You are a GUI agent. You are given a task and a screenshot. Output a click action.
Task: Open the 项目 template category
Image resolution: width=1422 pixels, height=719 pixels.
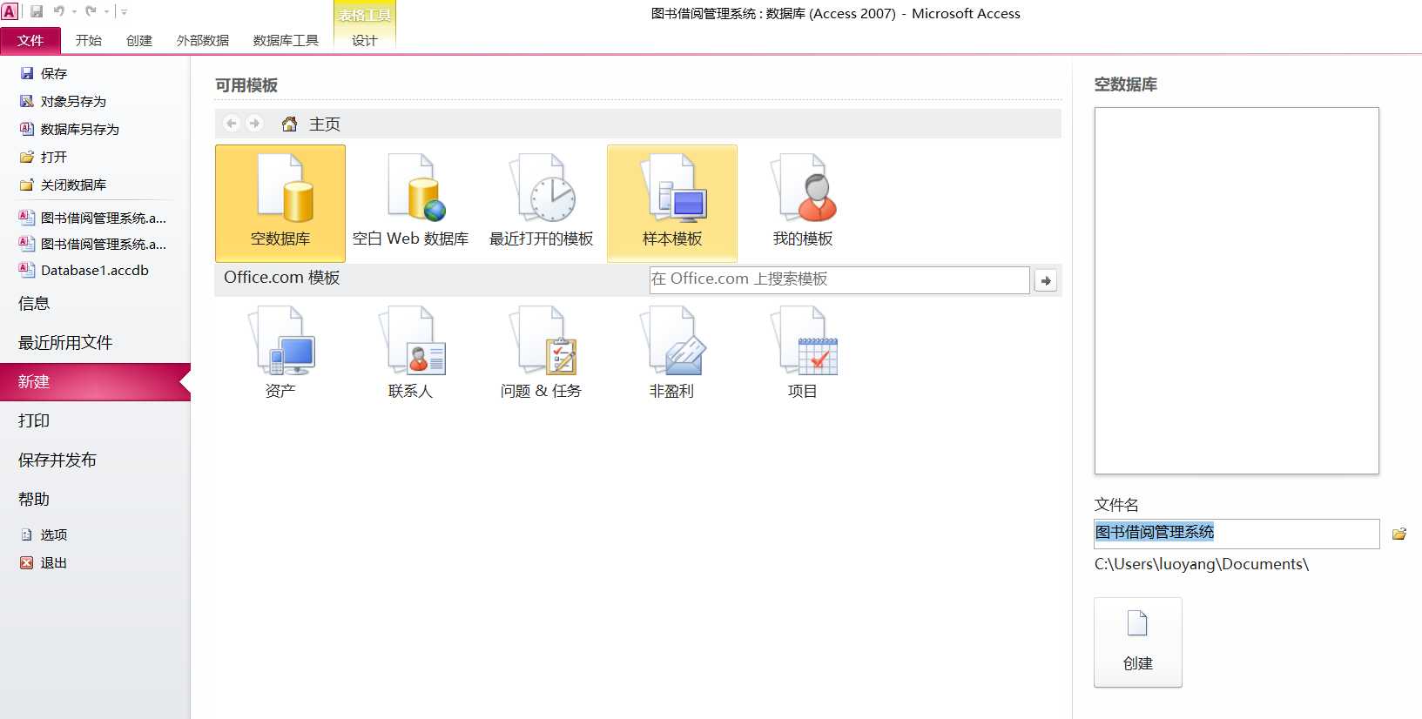coord(803,353)
